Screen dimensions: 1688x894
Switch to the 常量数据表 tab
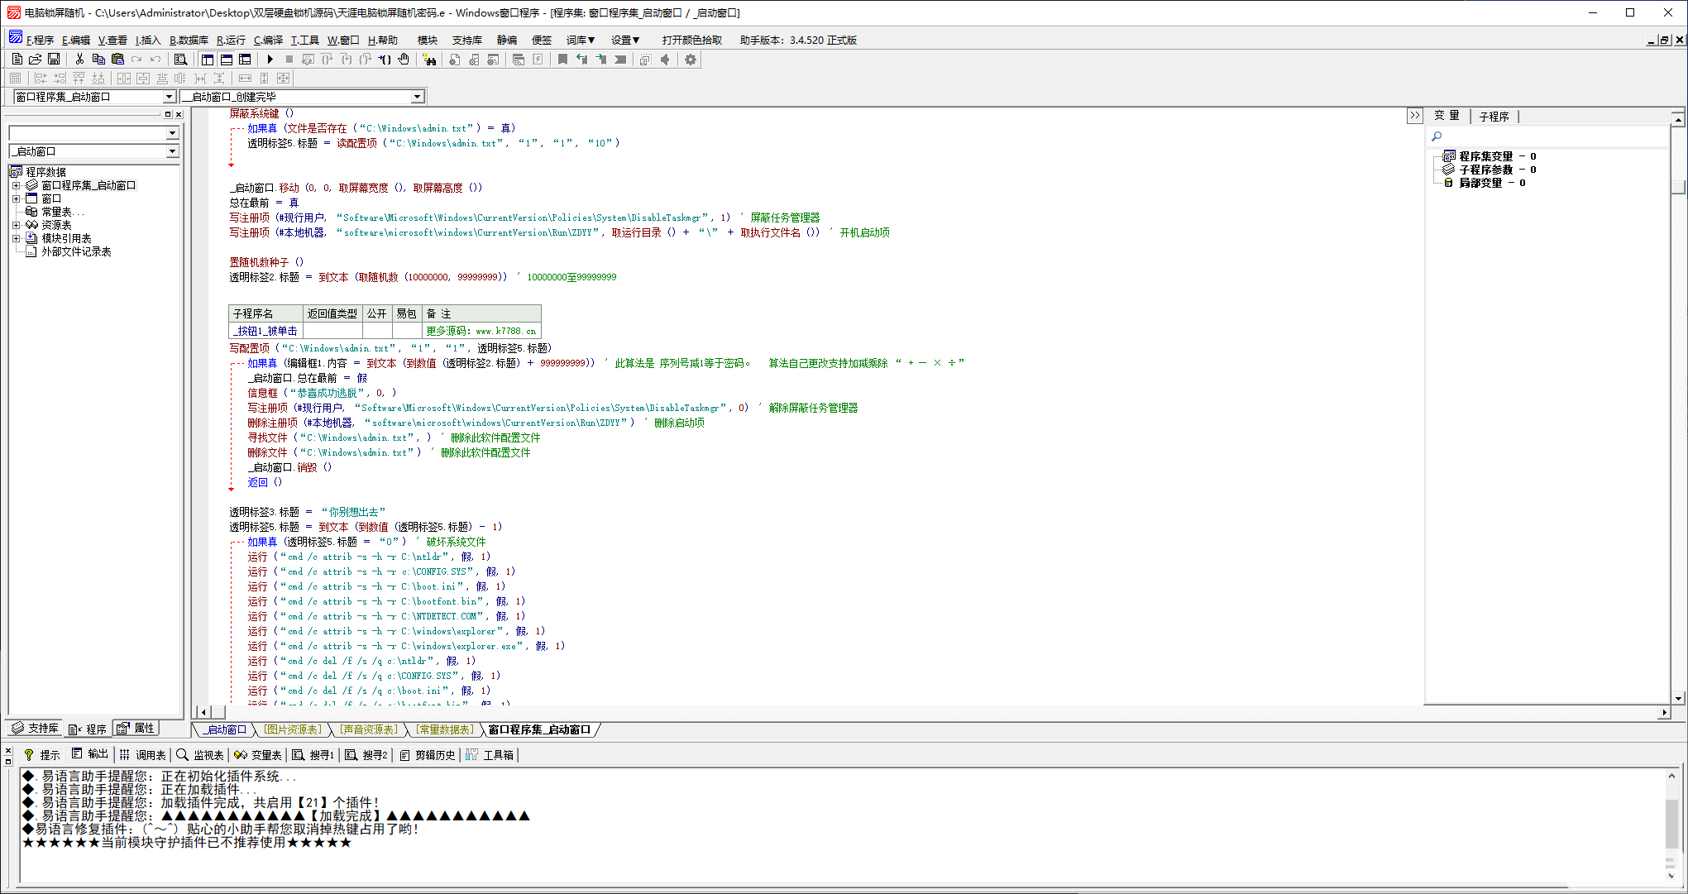coord(445,729)
